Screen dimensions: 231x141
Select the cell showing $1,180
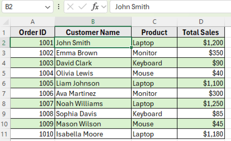click(x=201, y=134)
